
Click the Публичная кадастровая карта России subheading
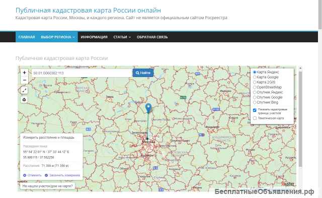[x=61, y=58]
